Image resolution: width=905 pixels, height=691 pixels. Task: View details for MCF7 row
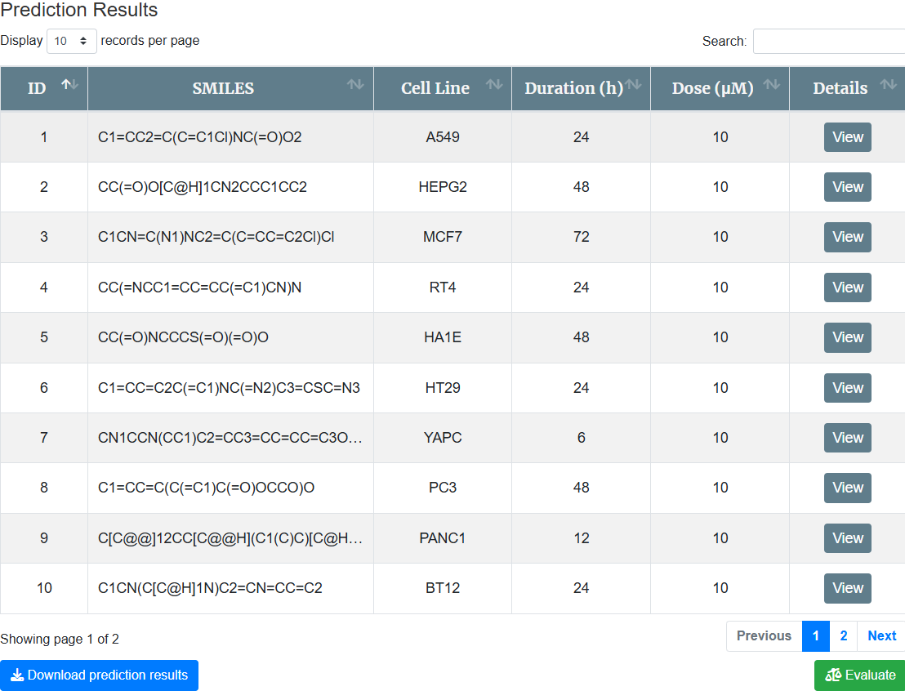pos(847,237)
